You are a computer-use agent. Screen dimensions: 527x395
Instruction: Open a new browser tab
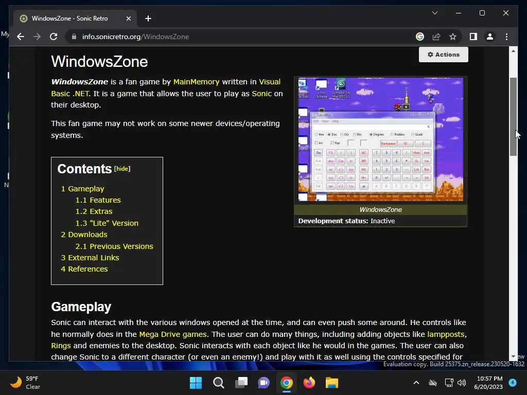(x=148, y=19)
